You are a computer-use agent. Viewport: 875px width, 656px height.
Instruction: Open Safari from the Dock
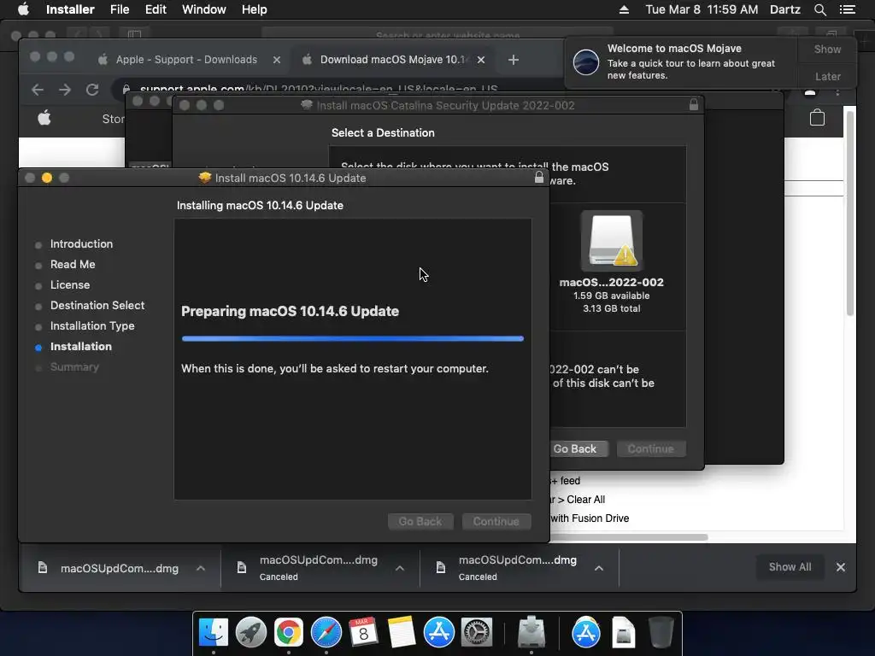tap(326, 633)
